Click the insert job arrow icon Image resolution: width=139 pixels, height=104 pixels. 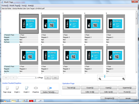pyautogui.click(x=49, y=88)
